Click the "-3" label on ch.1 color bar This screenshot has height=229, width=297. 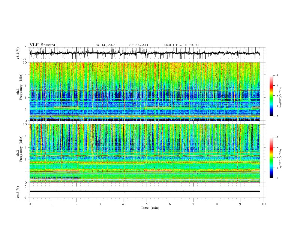[x=276, y=75]
